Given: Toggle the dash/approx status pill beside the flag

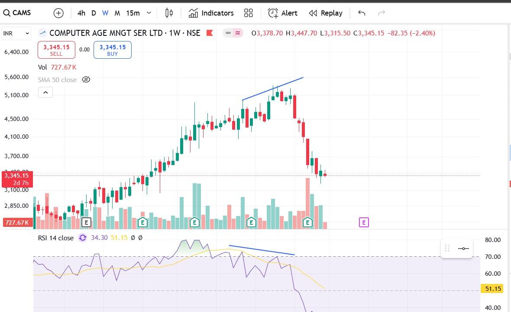Looking at the screenshot, I should [233, 33].
